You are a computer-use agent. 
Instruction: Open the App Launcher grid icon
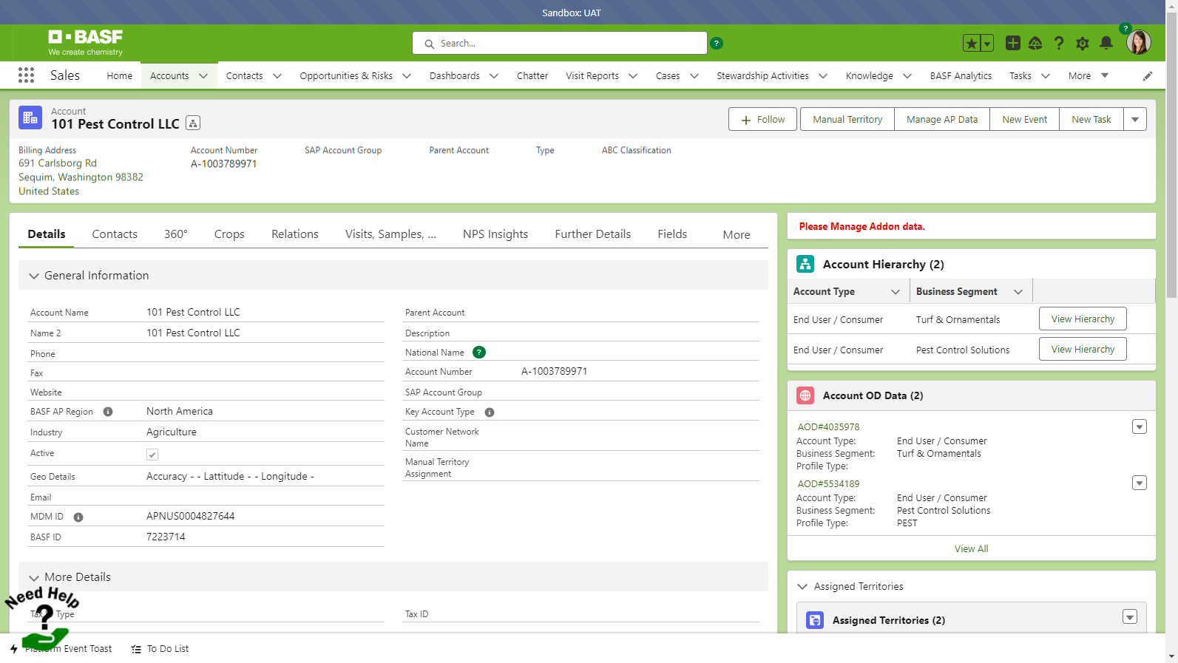[x=26, y=75]
